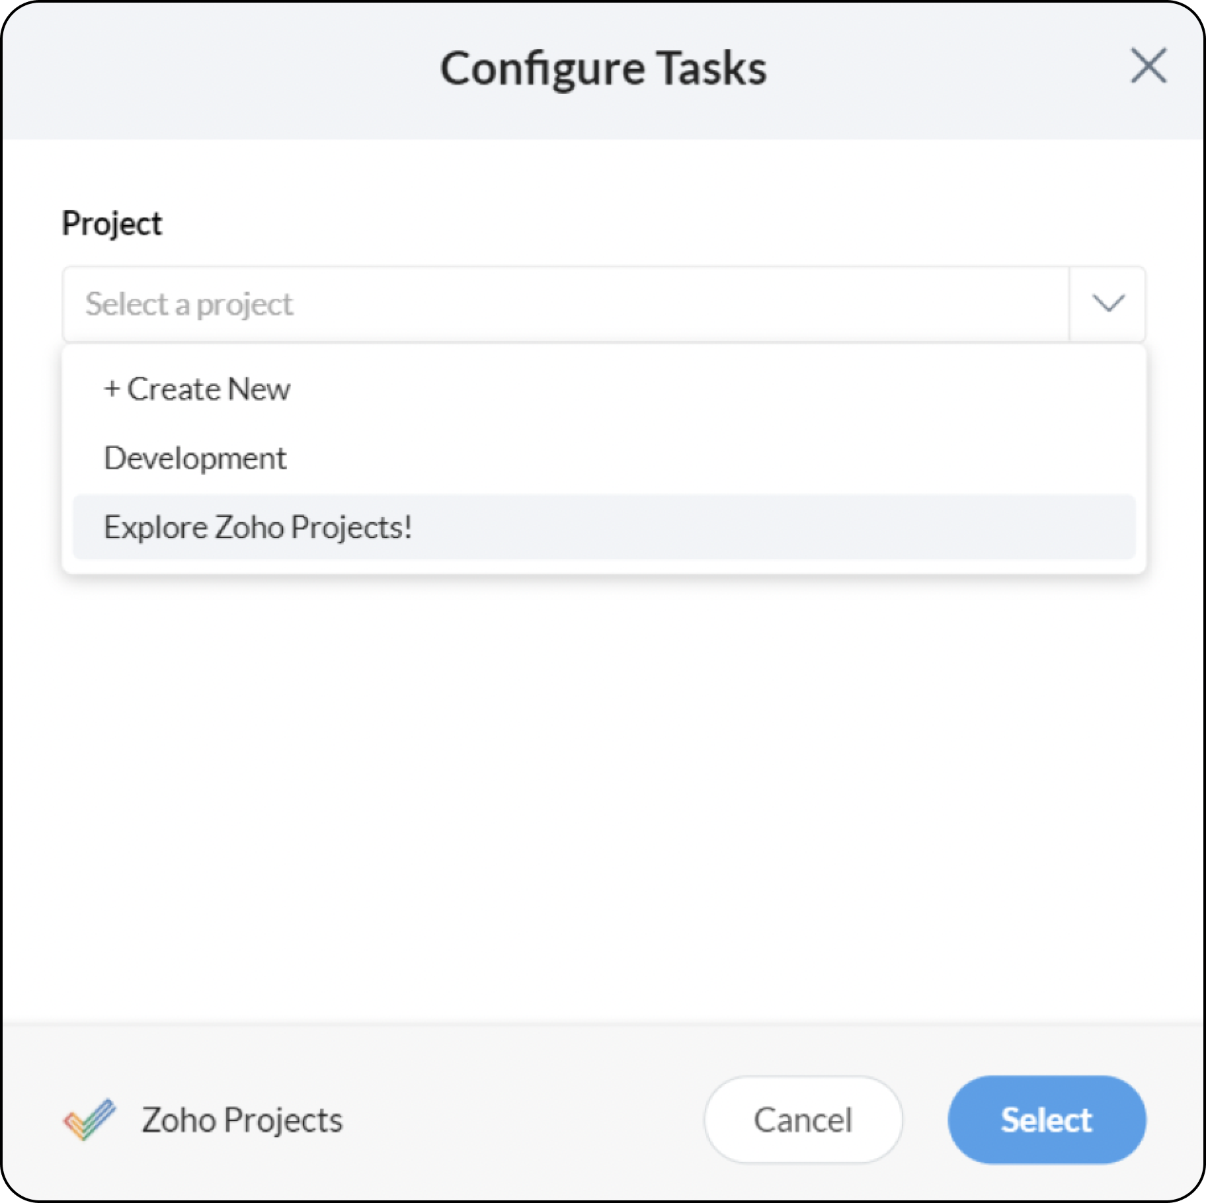Choose '+ Create New' from the project list
The height and width of the screenshot is (1203, 1206).
[x=196, y=389]
